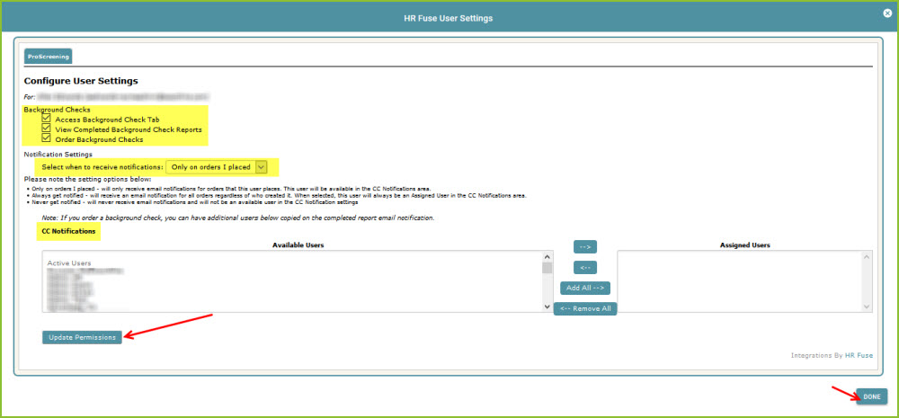
Task: Click Available Users scrollbar down arrow
Action: (x=547, y=307)
